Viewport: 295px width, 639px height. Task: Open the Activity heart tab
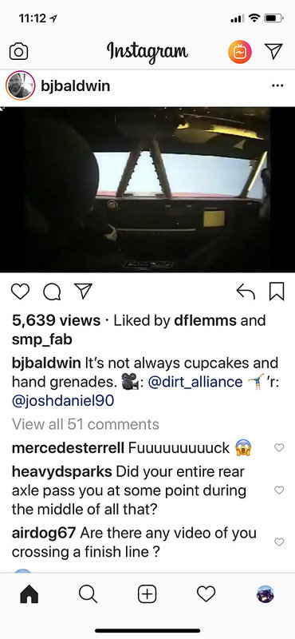tap(206, 595)
